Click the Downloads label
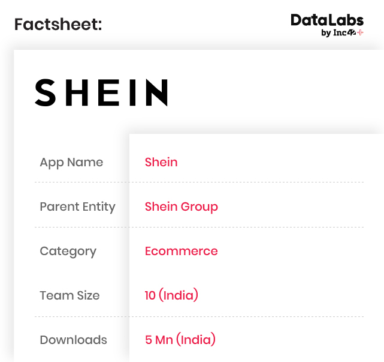The height and width of the screenshot is (362, 384). click(73, 340)
